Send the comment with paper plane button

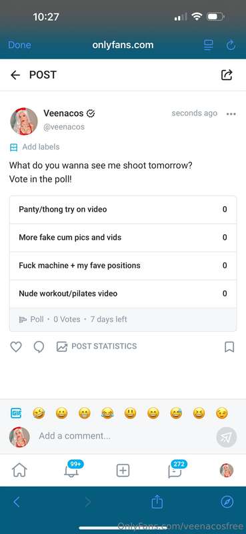[x=226, y=437]
